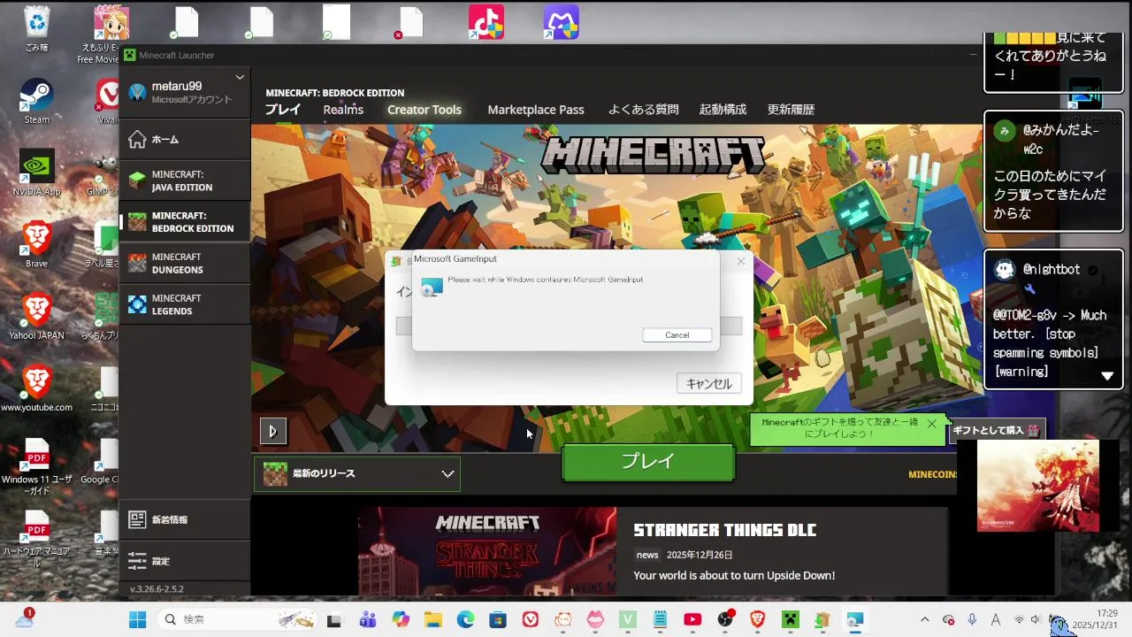Open the news (新着情報) section
Viewport: 1132px width, 637px height.
(x=185, y=519)
